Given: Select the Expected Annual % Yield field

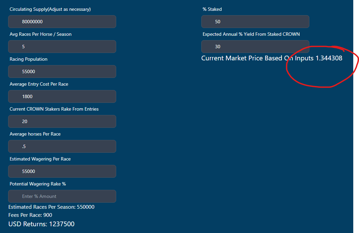Looking at the screenshot, I should click(255, 47).
